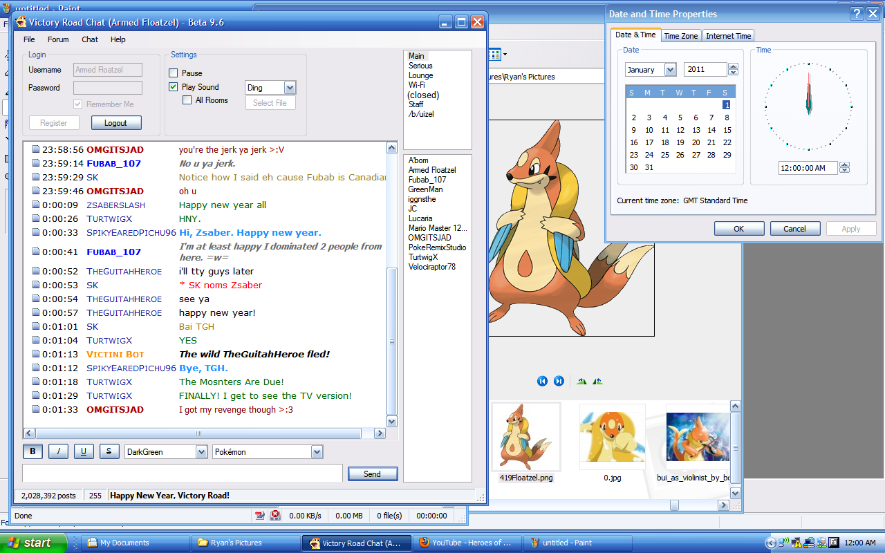Image resolution: width=885 pixels, height=553 pixels.
Task: Open the January month dropdown
Action: [x=669, y=70]
